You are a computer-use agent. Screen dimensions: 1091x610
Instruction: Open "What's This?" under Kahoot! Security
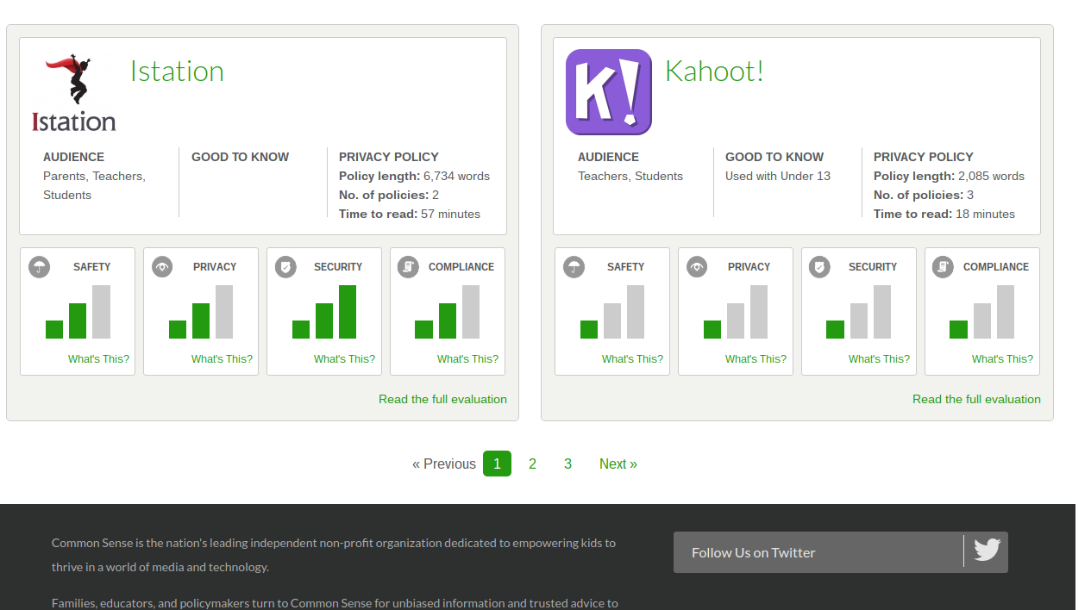879,359
